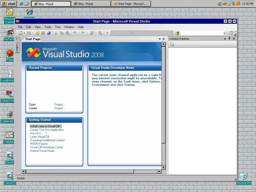Viewport: 256px width, 192px height.
Task: Click Open Project link in Recent Projects
Action: click(x=59, y=104)
